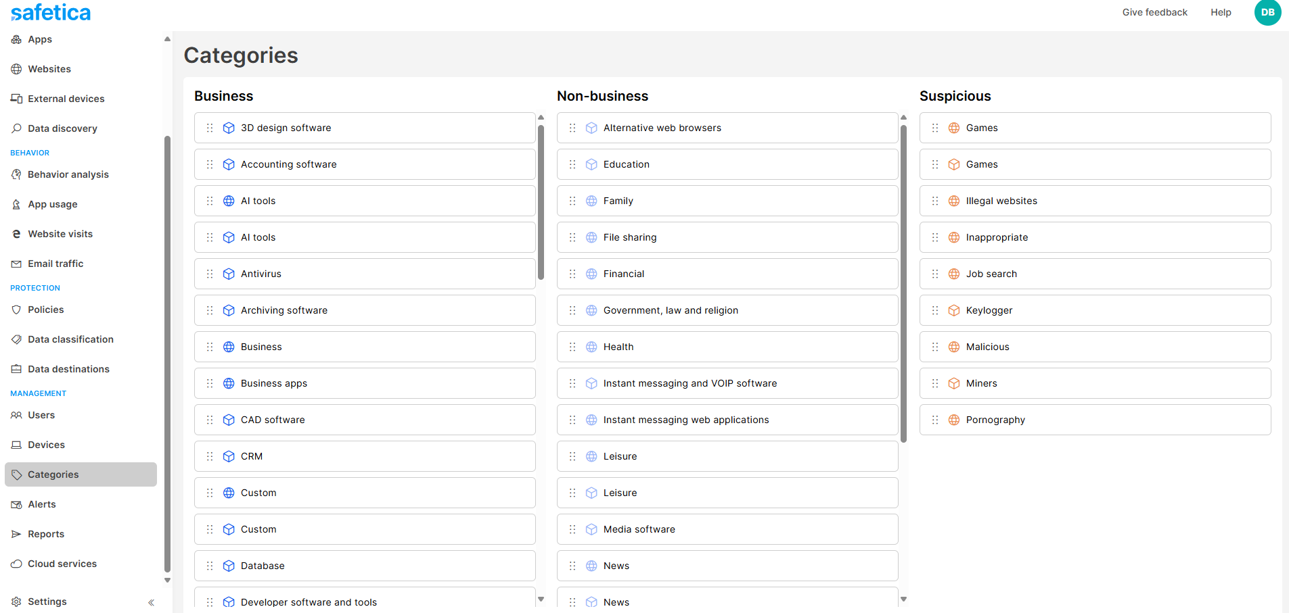Go to the Data classification section
1289x613 pixels.
click(70, 339)
